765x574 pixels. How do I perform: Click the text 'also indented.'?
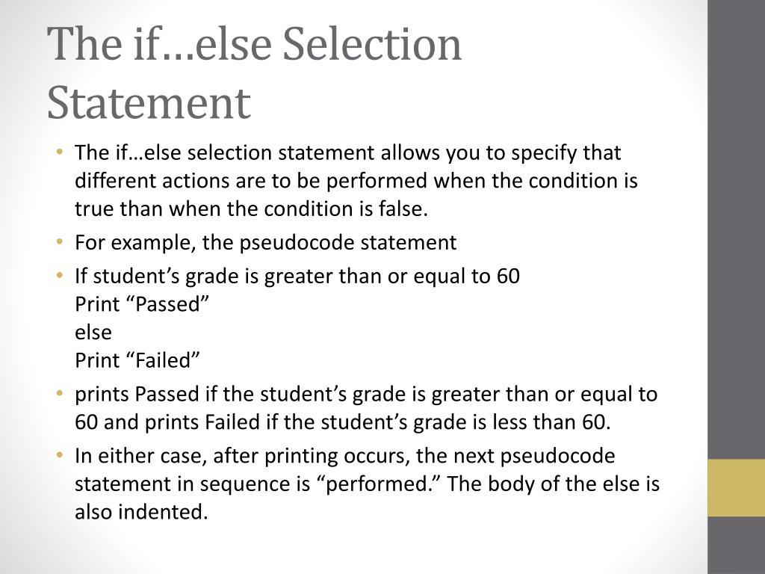tap(141, 512)
